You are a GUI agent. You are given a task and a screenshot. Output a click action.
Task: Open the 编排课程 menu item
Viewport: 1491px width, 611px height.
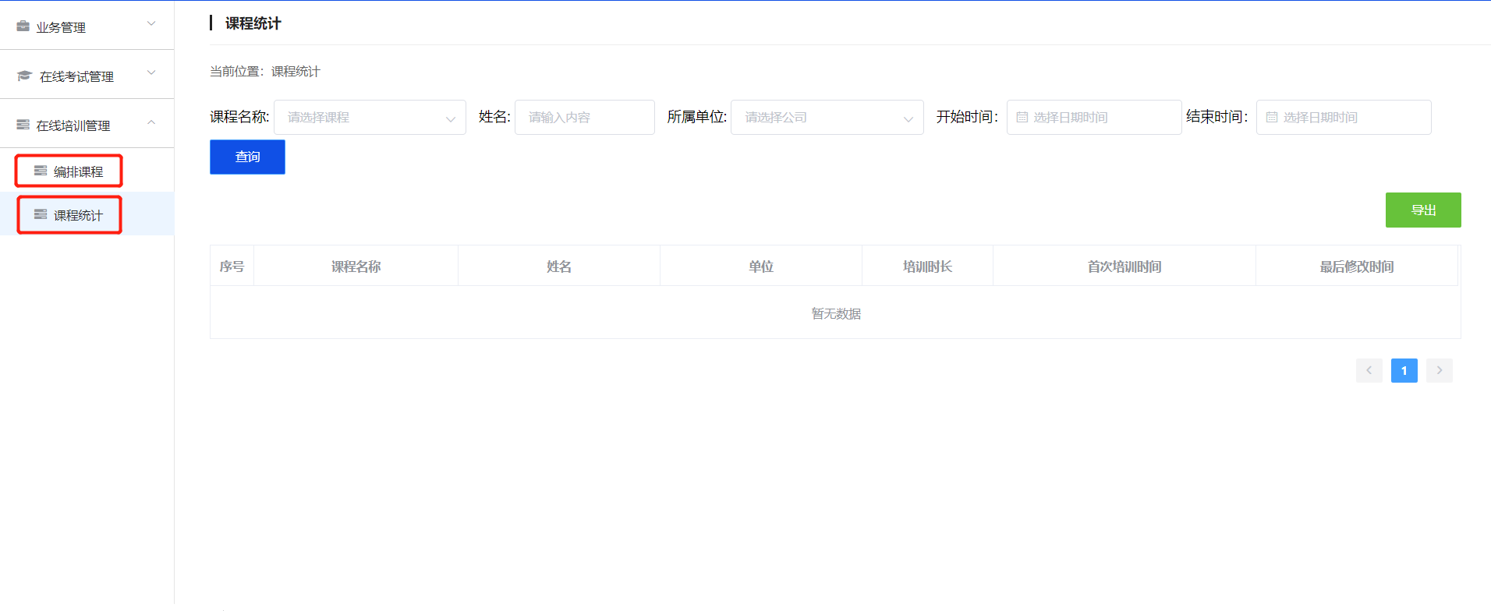(x=78, y=171)
